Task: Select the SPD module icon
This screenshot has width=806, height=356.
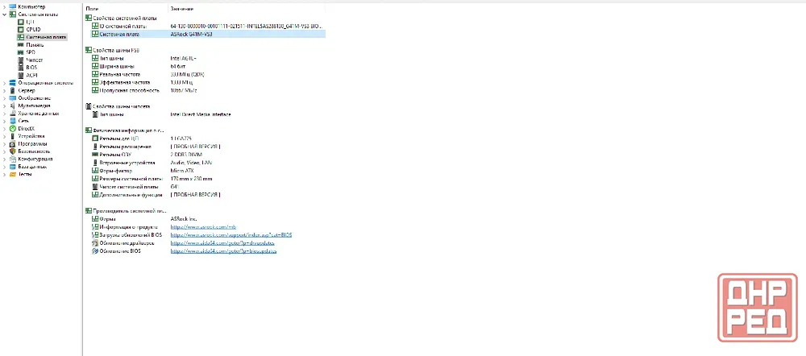Action: pos(21,52)
